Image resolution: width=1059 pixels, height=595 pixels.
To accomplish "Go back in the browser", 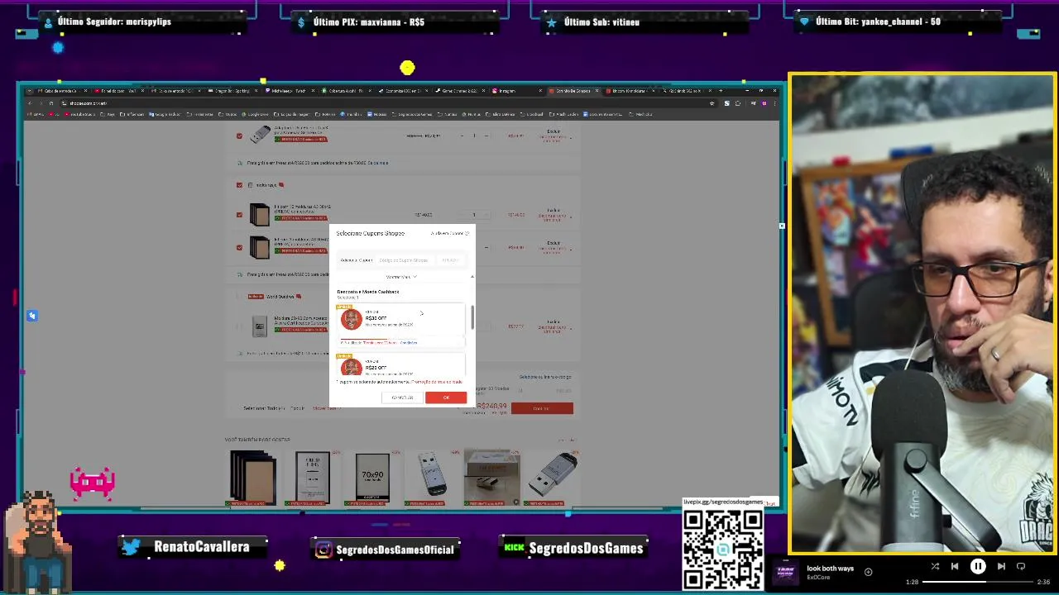I will pyautogui.click(x=30, y=103).
